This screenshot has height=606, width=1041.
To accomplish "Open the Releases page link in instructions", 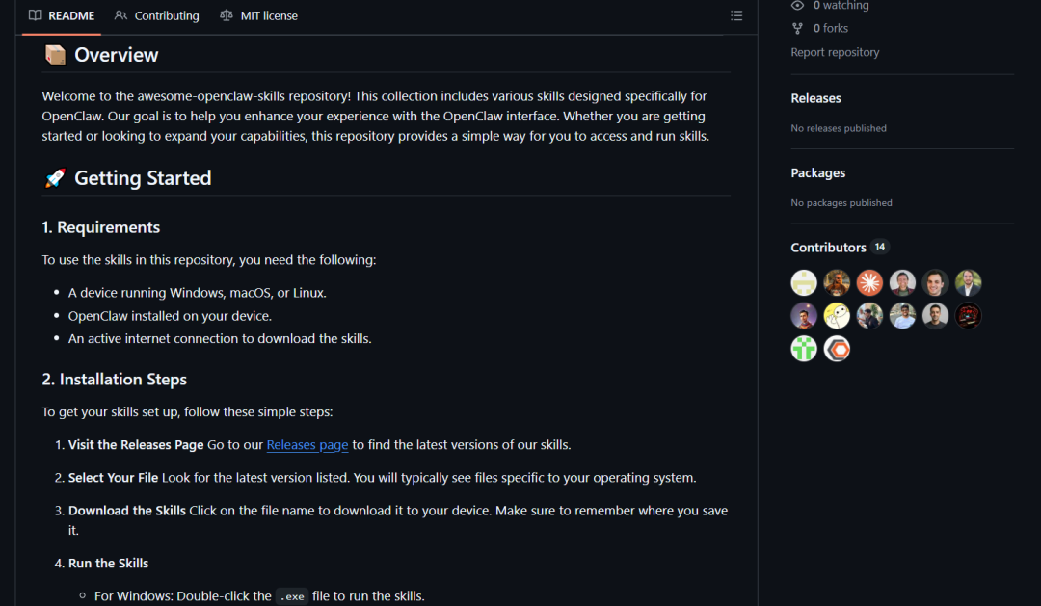I will 307,445.
